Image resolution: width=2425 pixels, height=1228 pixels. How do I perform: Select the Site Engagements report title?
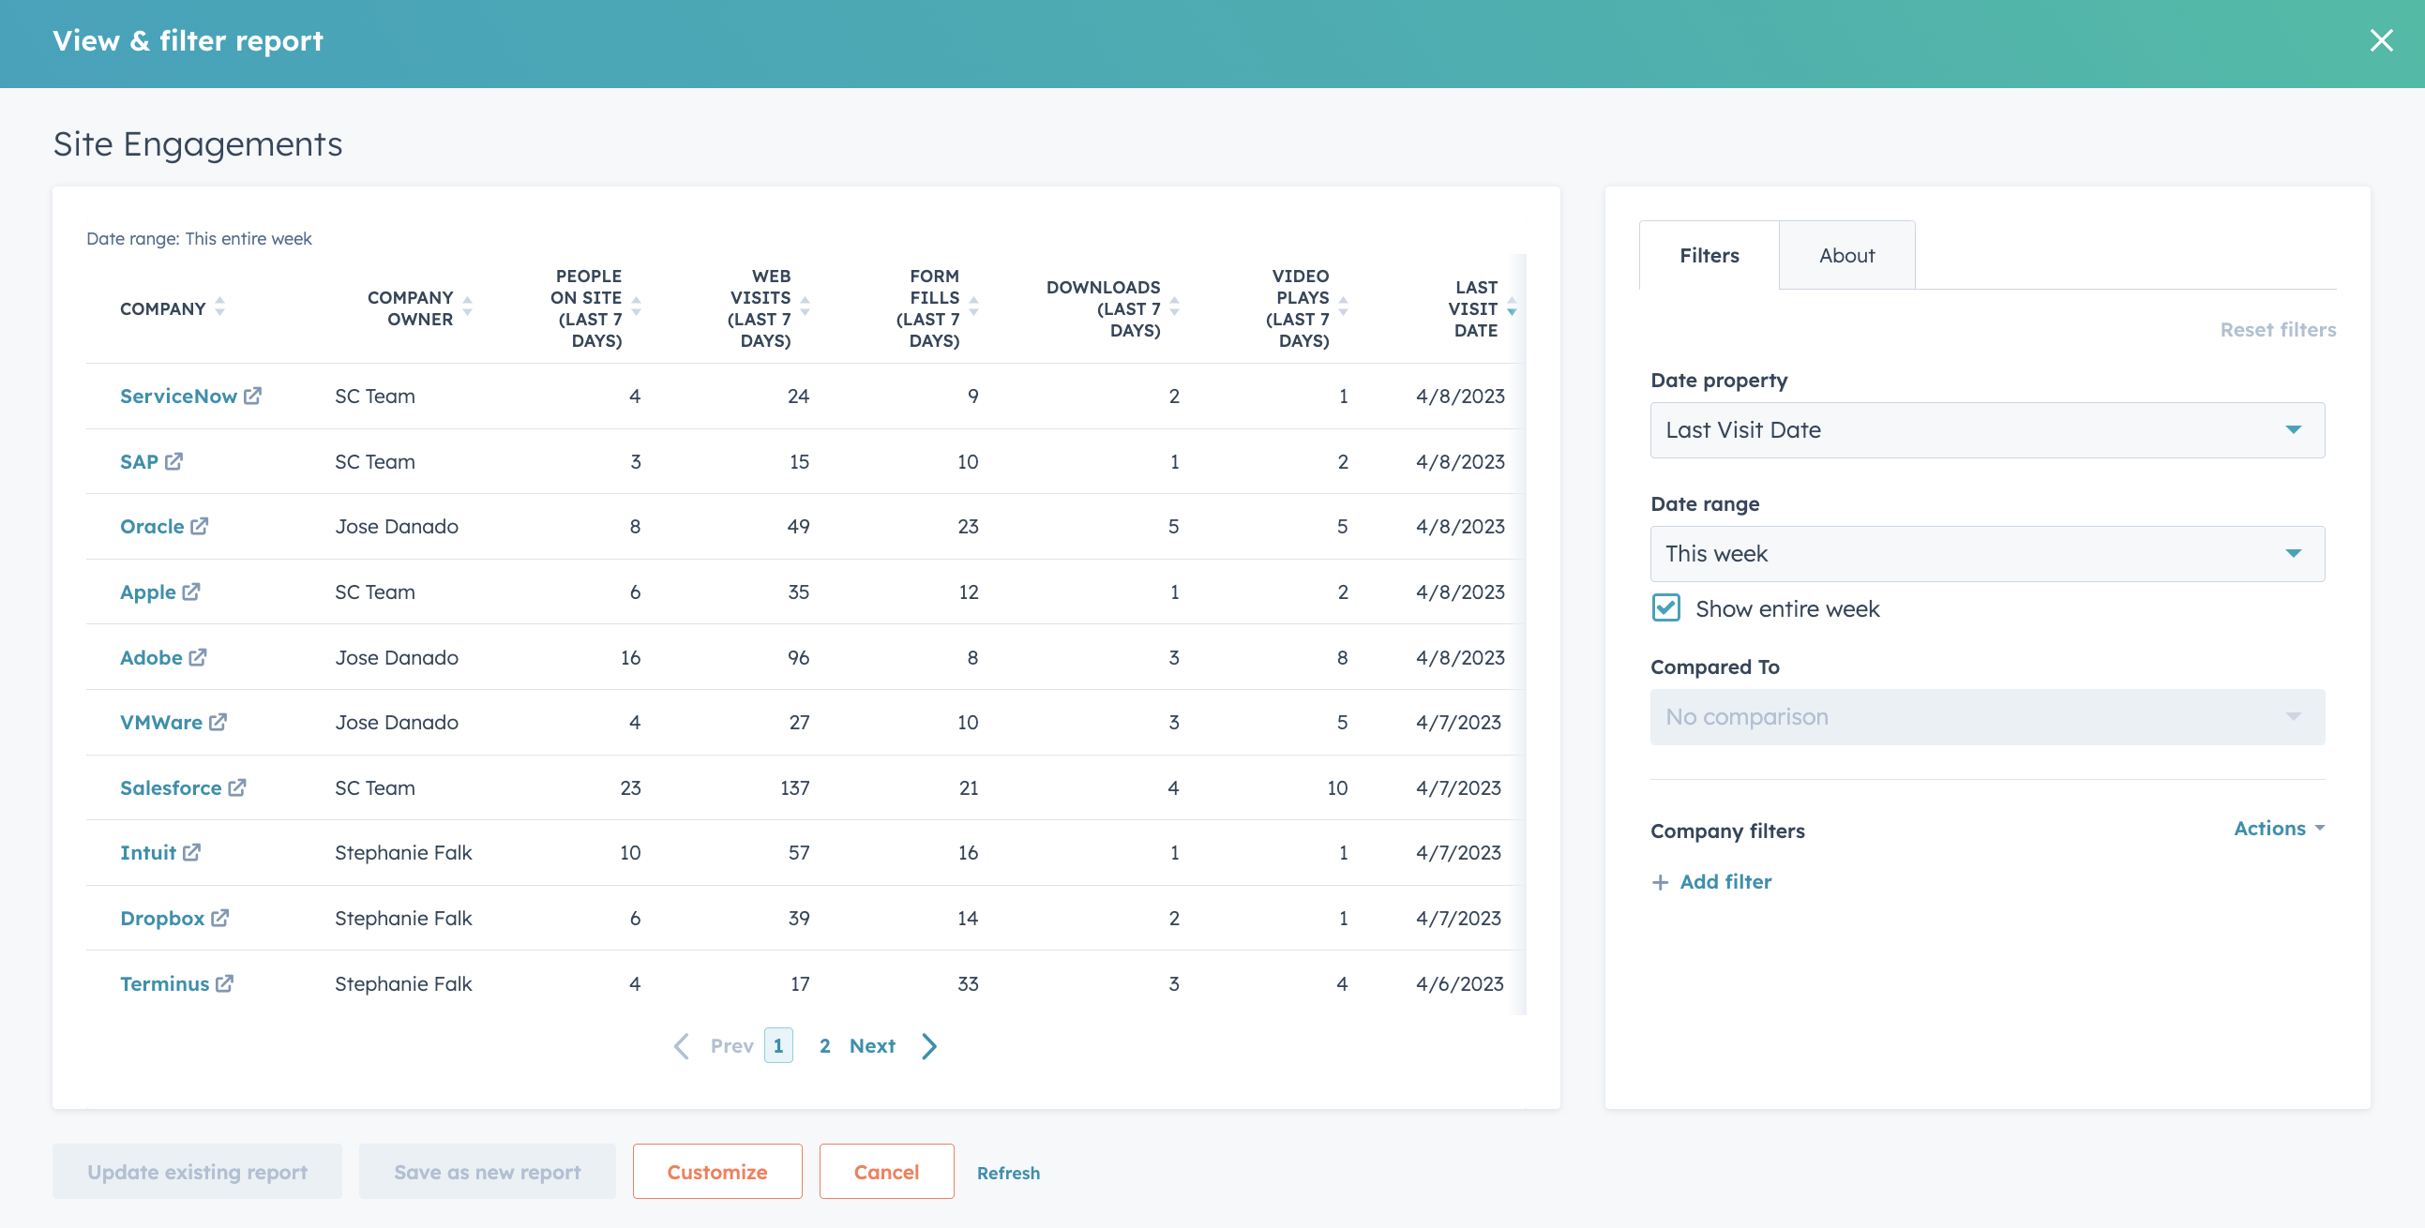pos(198,144)
